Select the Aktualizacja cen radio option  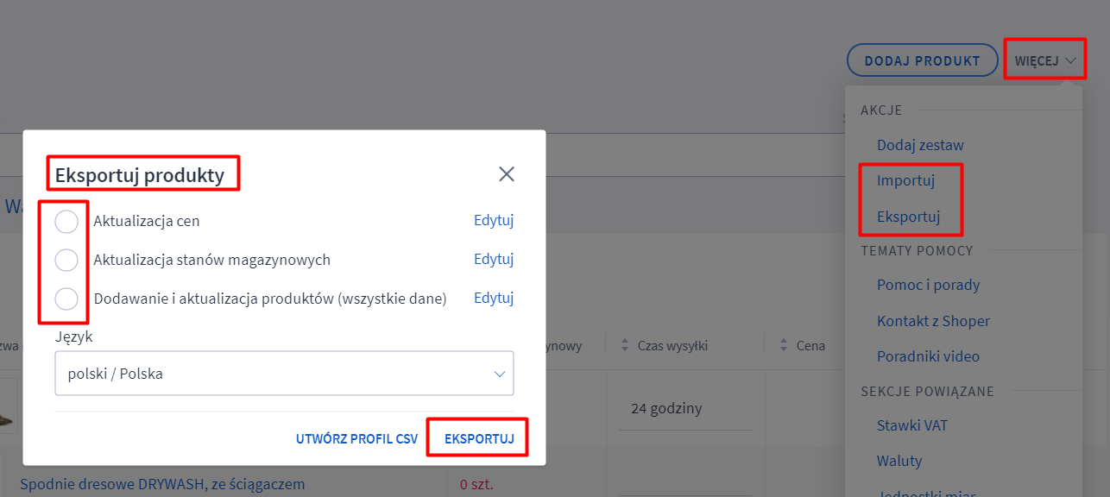pyautogui.click(x=66, y=222)
